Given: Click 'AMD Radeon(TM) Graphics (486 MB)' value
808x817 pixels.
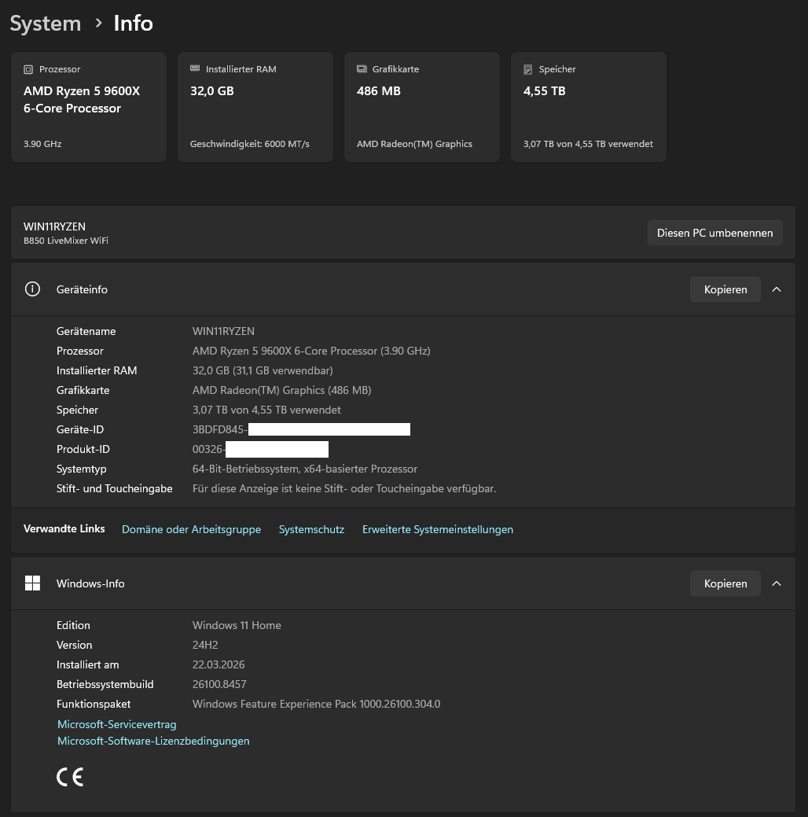Looking at the screenshot, I should click(282, 390).
